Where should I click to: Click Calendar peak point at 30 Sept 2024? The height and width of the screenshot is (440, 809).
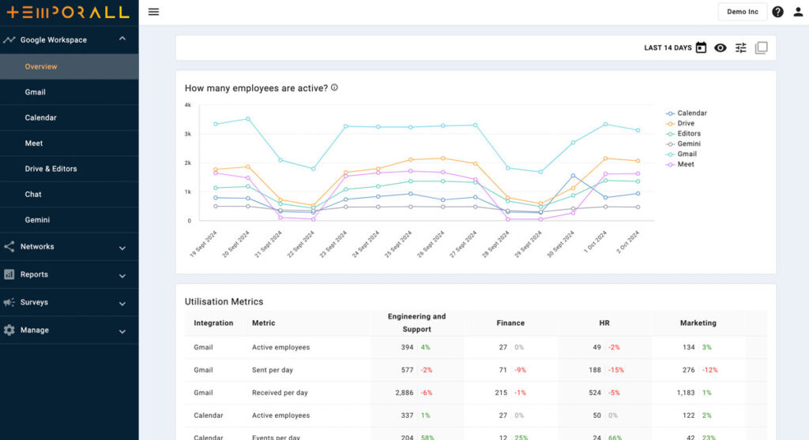(x=573, y=176)
